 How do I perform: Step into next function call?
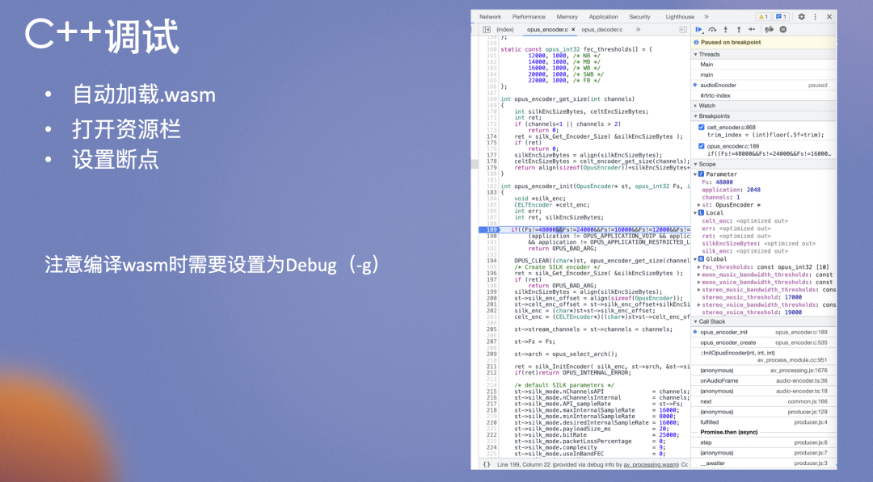click(x=725, y=29)
